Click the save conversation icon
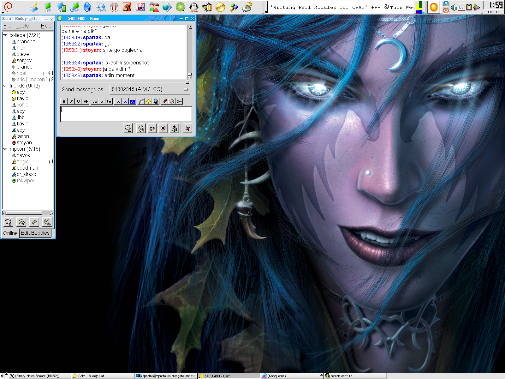The image size is (505, 379). click(172, 101)
